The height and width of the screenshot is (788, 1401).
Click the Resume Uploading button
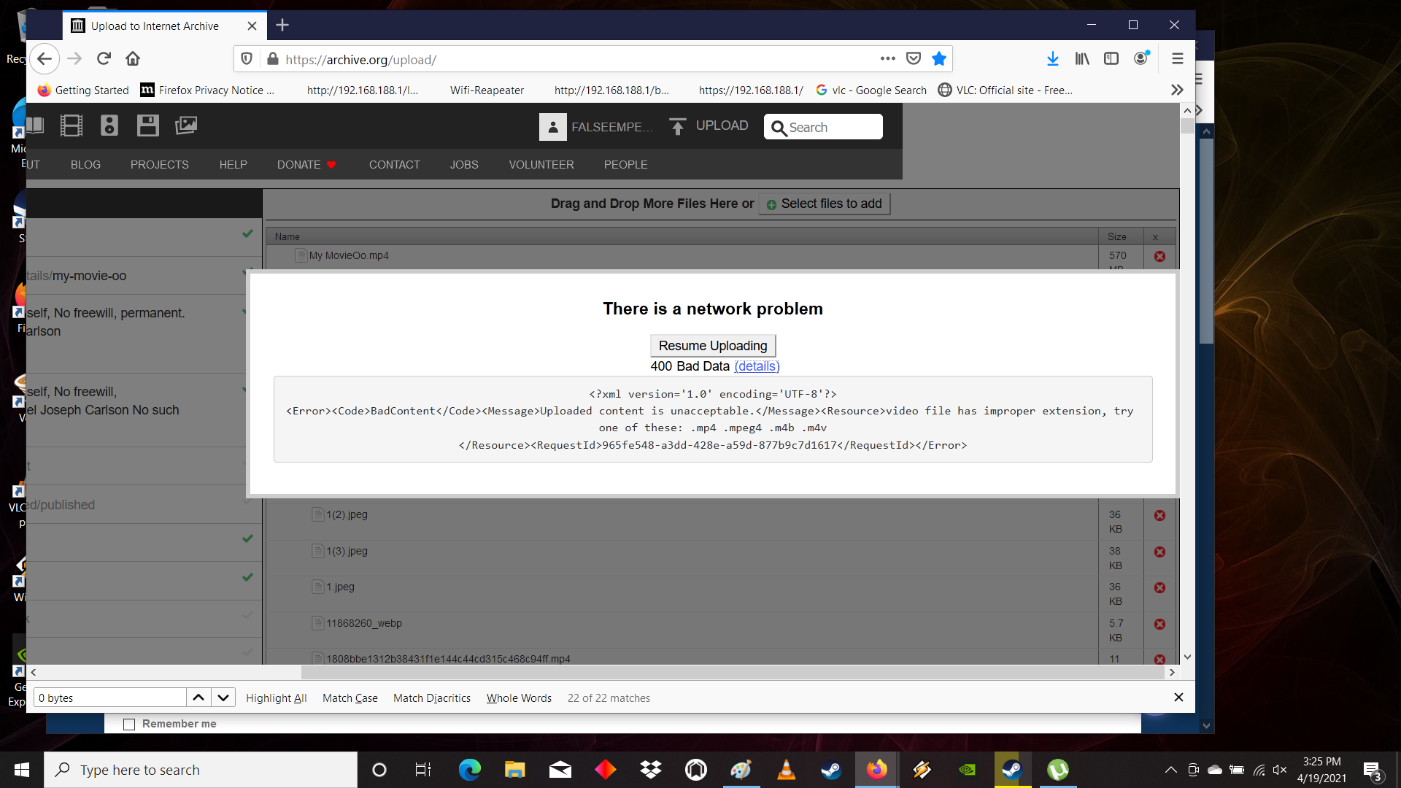click(713, 346)
